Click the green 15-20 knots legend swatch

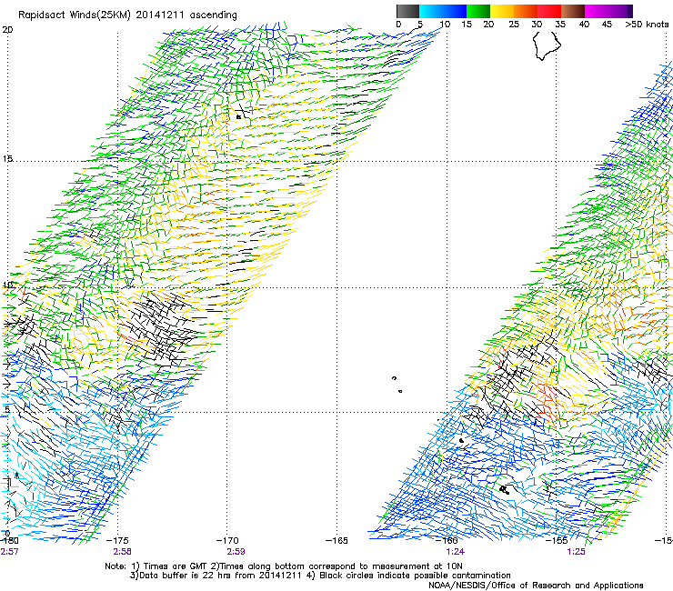(478, 11)
